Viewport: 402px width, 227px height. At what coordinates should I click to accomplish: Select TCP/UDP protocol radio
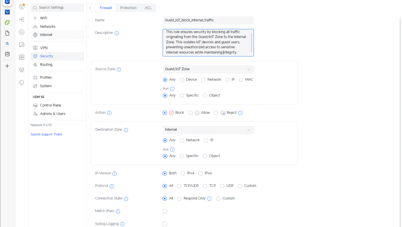pyautogui.click(x=179, y=186)
